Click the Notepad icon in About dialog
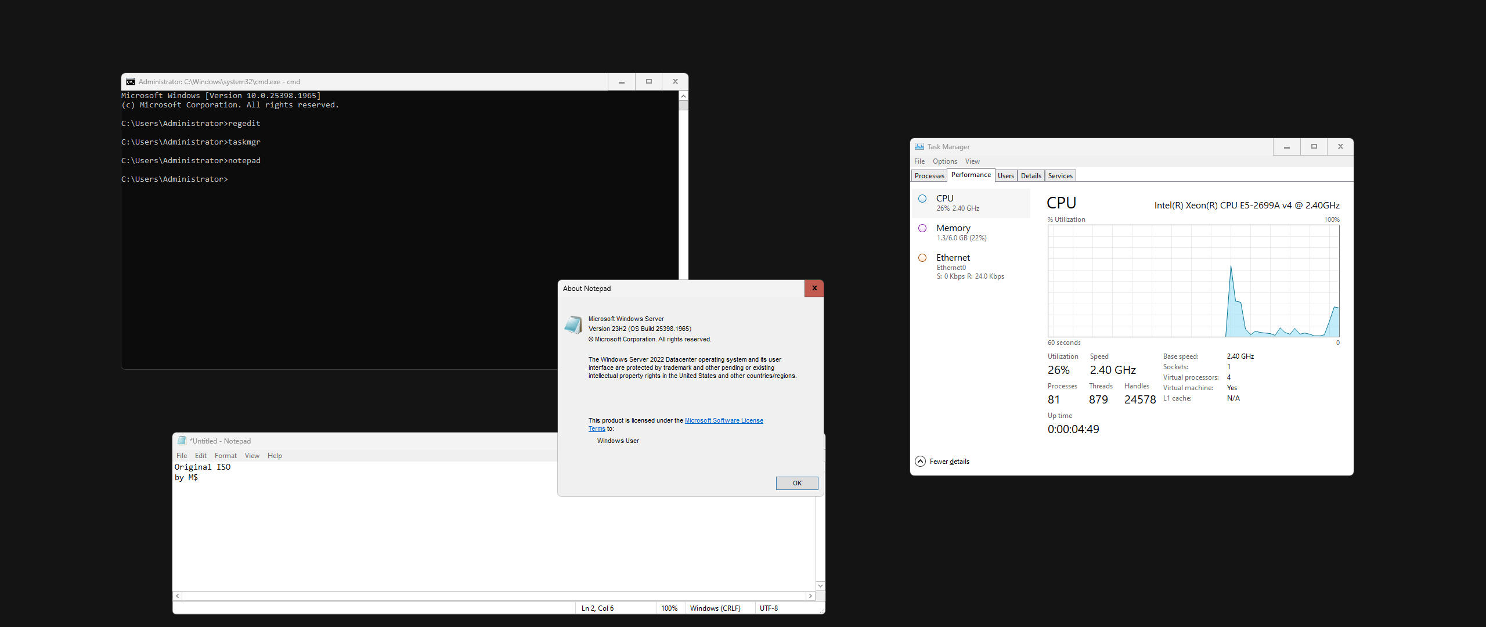This screenshot has width=1486, height=627. pos(573,325)
